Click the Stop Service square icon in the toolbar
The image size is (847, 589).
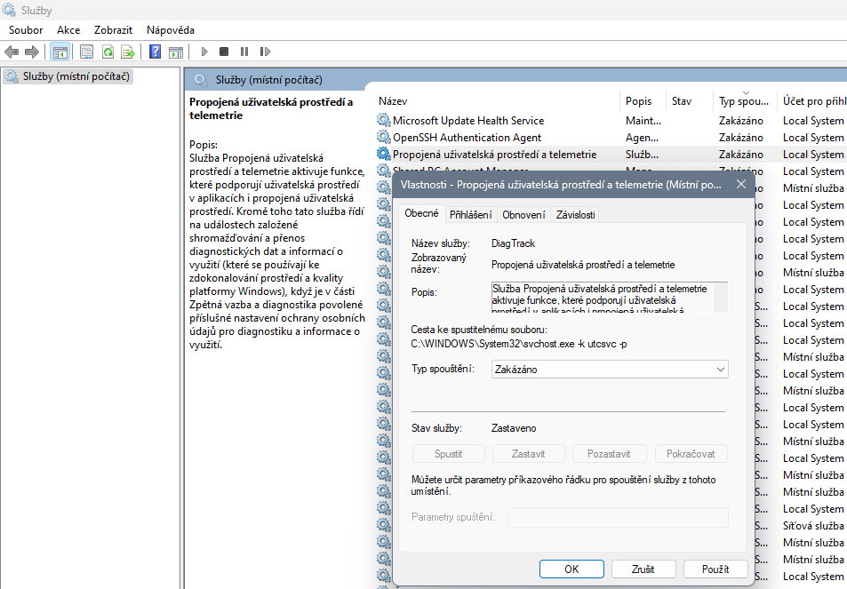(224, 52)
